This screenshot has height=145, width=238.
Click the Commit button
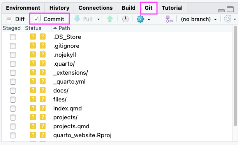click(49, 19)
